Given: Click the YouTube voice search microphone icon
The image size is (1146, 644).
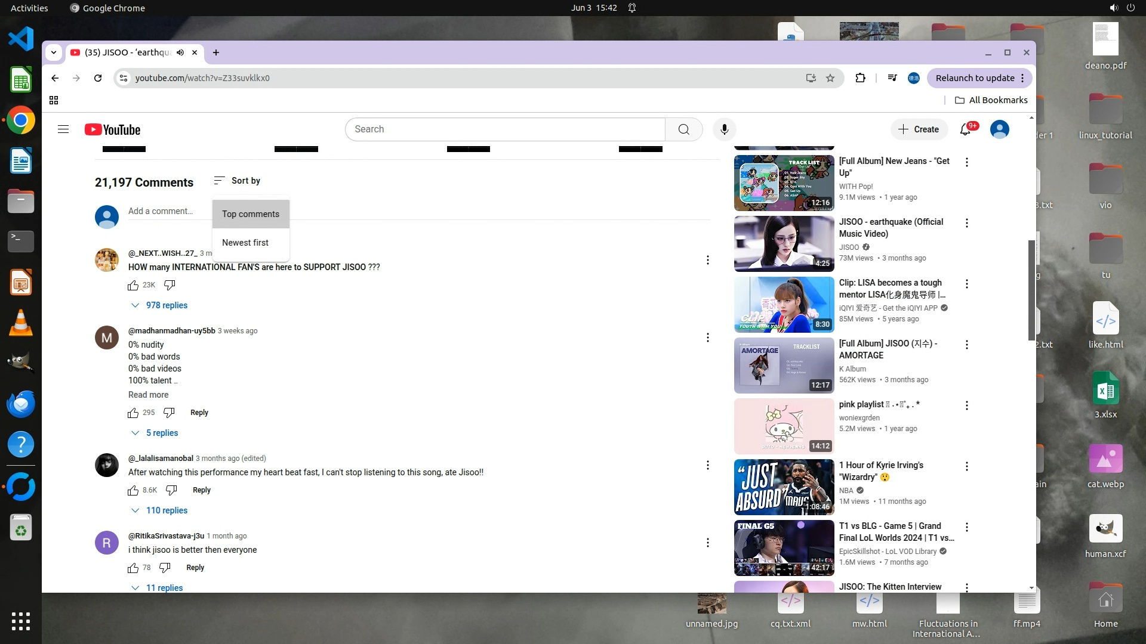Looking at the screenshot, I should [724, 129].
